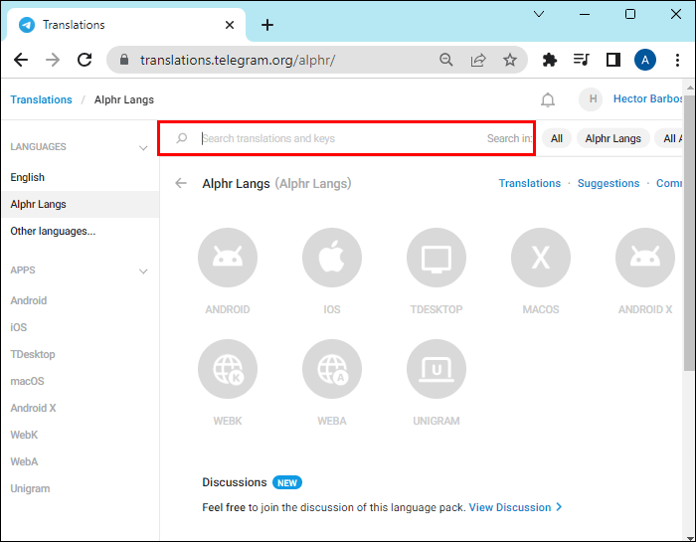Open the Chrome profile avatar A

(x=645, y=60)
